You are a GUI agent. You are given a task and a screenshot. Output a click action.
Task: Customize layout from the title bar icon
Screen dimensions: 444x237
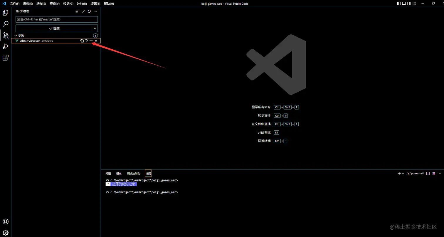pos(414,4)
